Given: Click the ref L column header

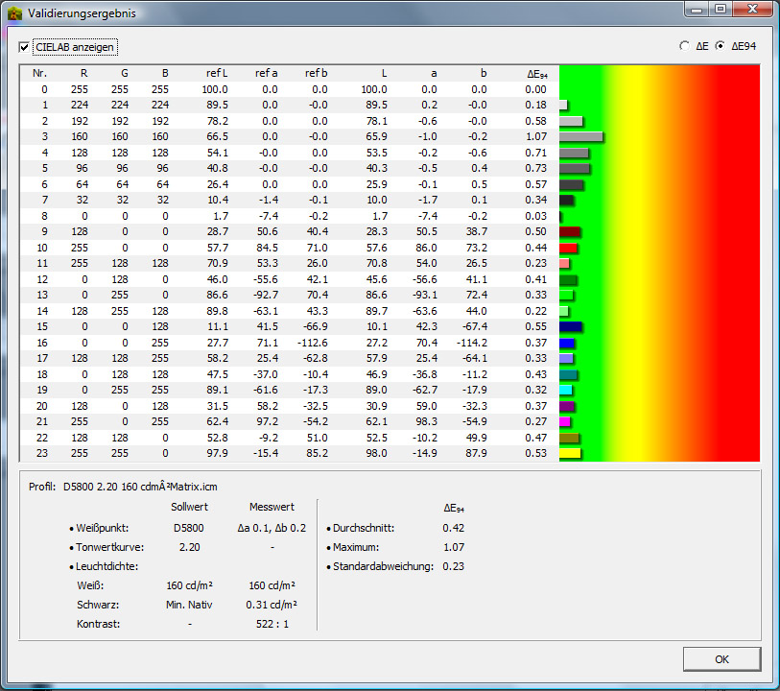Looking at the screenshot, I should tap(217, 73).
